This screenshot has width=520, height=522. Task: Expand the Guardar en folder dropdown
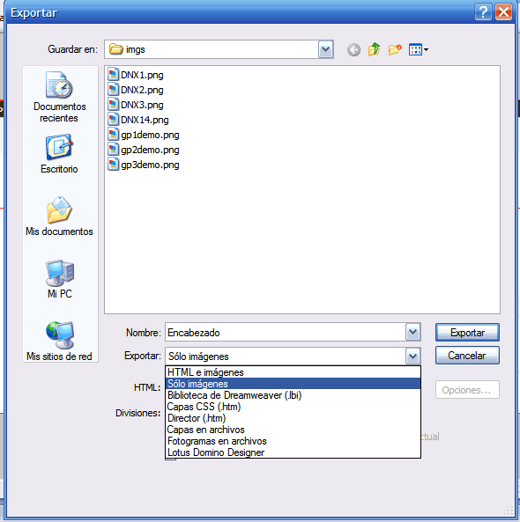[325, 49]
